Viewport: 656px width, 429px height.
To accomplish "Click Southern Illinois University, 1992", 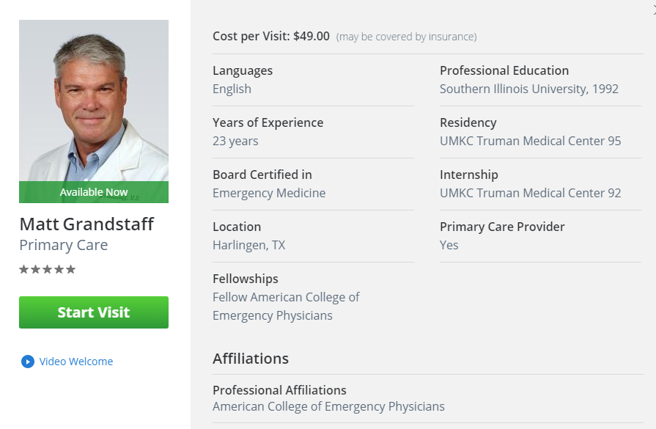I will [x=528, y=89].
